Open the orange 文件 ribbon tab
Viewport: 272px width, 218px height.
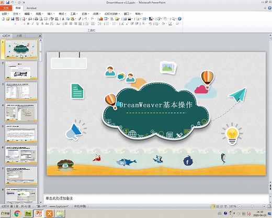tap(6, 8)
